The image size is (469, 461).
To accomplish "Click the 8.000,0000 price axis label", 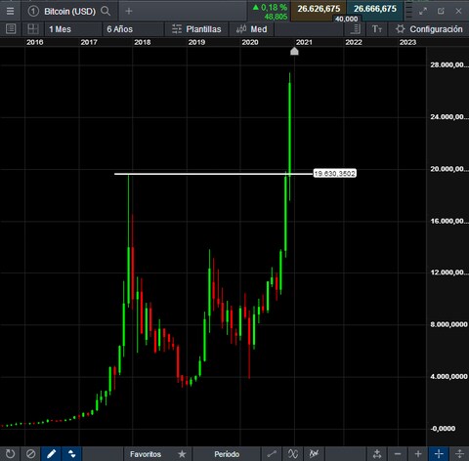I will (x=448, y=324).
